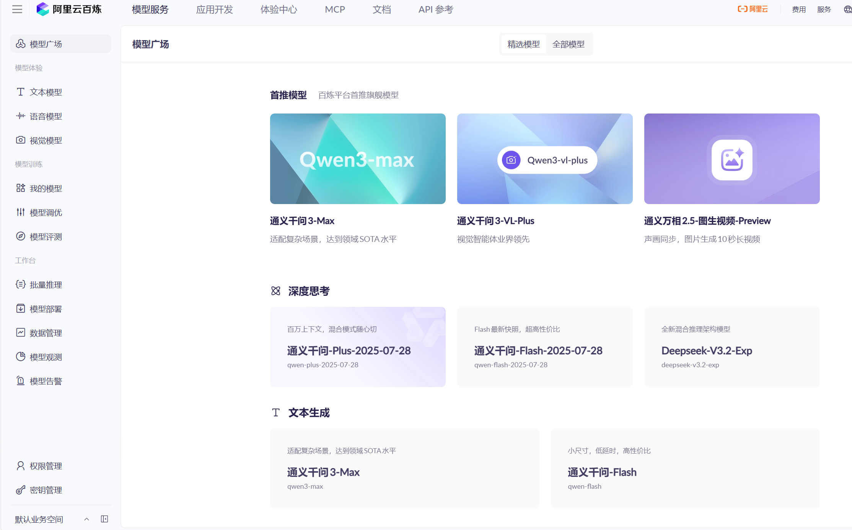Open 密钥管理 via the key icon
The width and height of the screenshot is (852, 530).
(20, 489)
